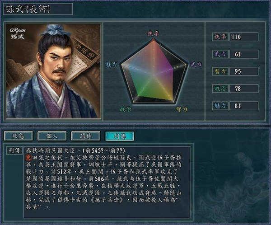
Task: Click the 統率 label atop the pentagon
Action: [x=153, y=33]
